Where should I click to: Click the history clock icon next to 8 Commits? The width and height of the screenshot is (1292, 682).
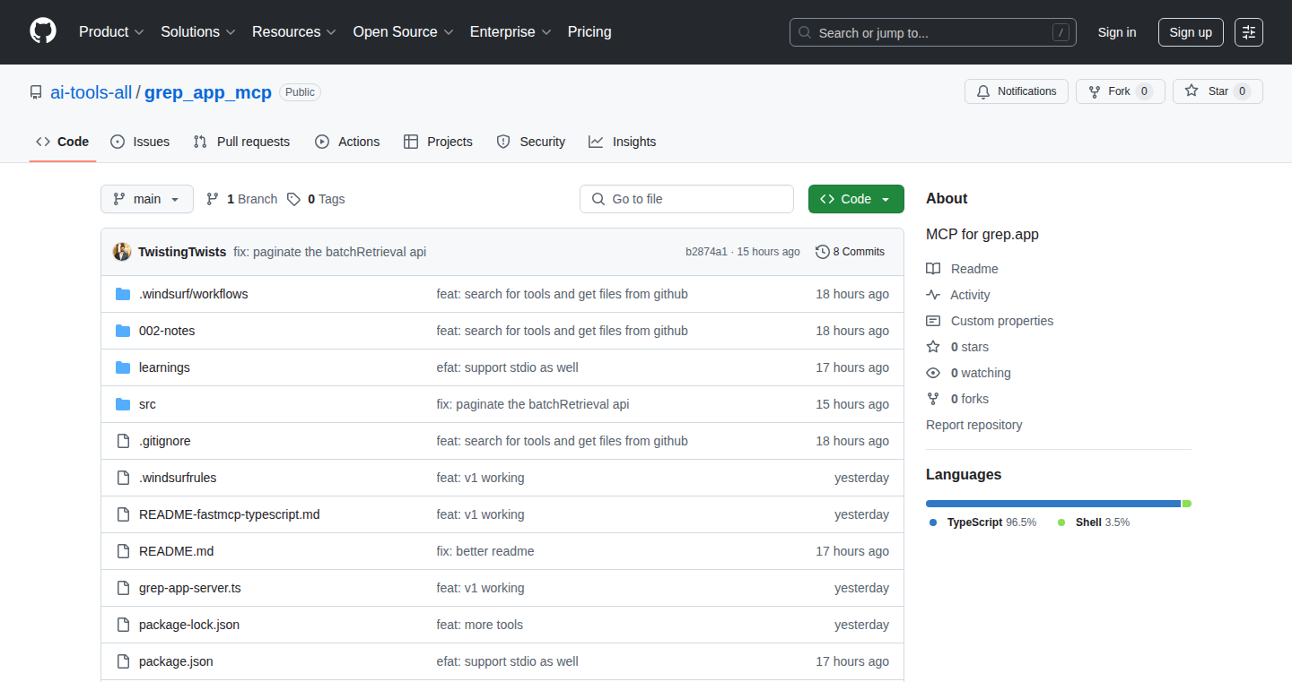[822, 252]
